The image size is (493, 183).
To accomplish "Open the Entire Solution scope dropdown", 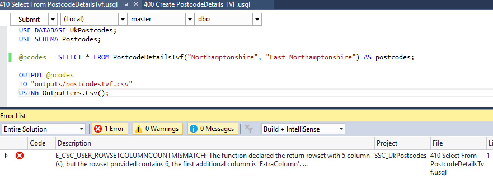I will click(x=82, y=129).
